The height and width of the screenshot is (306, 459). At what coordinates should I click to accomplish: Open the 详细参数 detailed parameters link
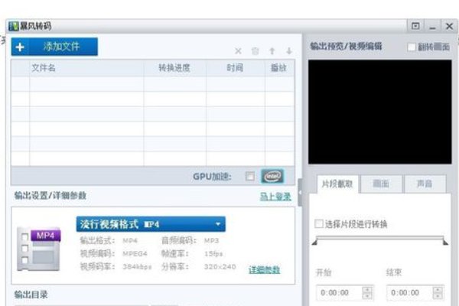(264, 270)
